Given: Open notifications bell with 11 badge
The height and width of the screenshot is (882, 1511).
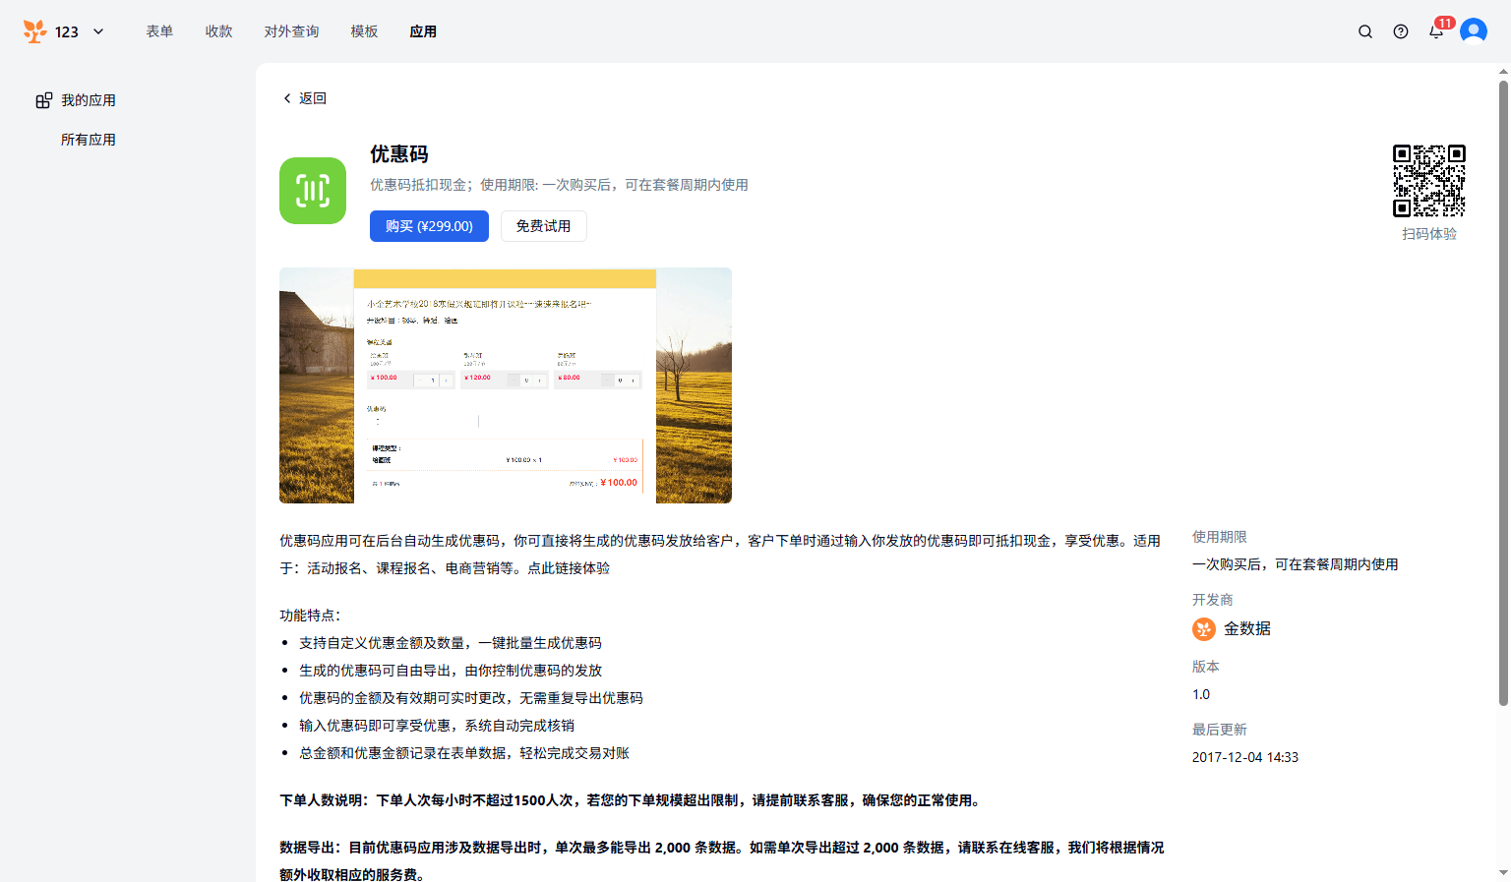Looking at the screenshot, I should tap(1436, 31).
